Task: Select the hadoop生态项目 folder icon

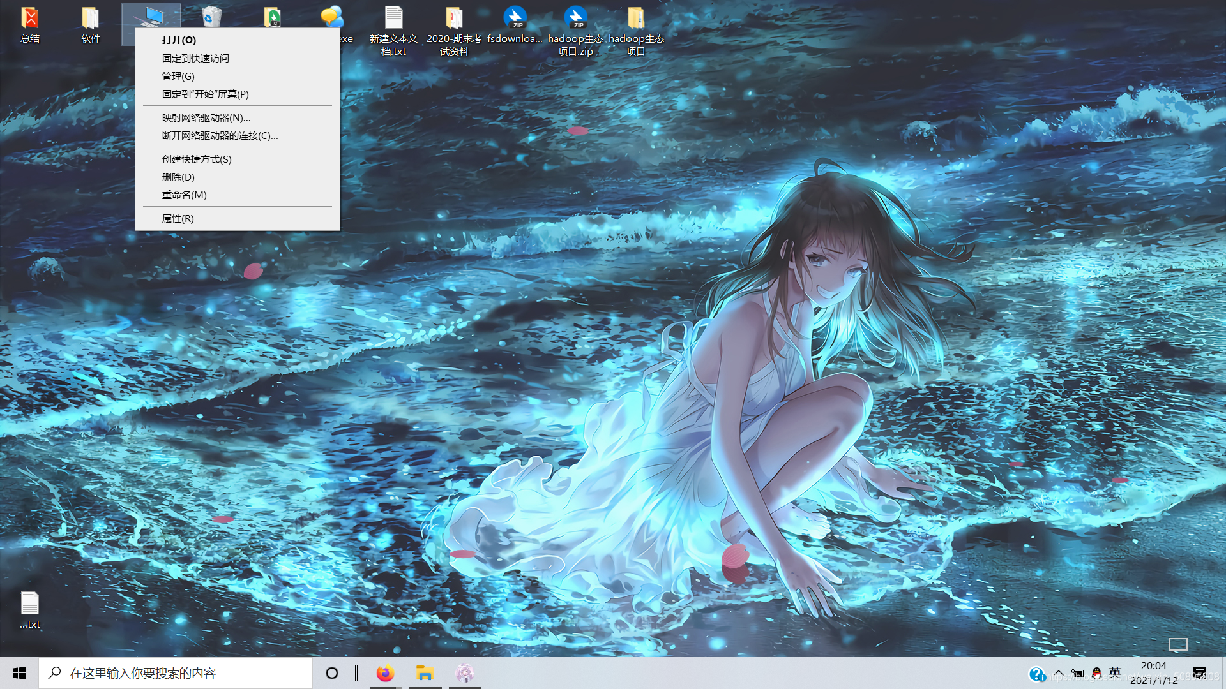Action: 636,31
